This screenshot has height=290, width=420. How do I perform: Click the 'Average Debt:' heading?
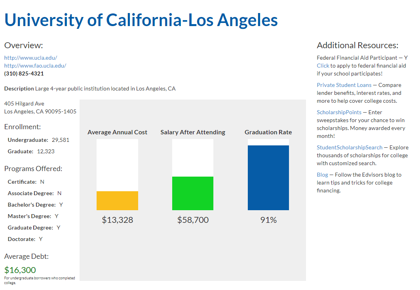click(x=27, y=256)
